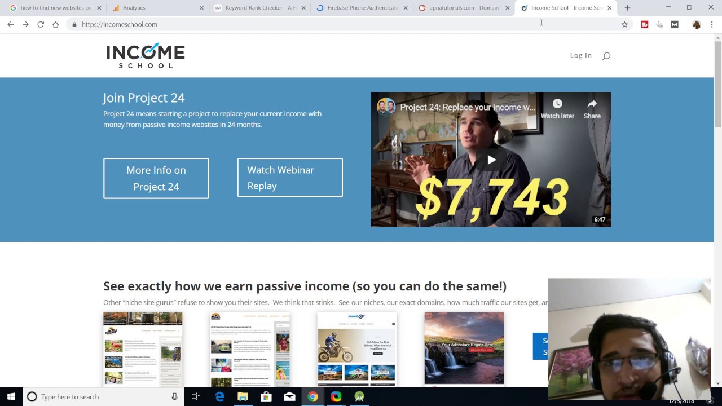
Task: Click Watch Webinar Replay button
Action: click(290, 178)
